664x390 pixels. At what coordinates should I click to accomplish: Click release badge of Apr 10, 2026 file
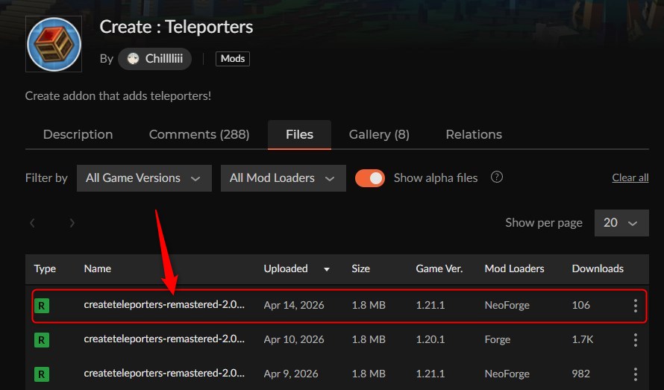pyautogui.click(x=42, y=340)
